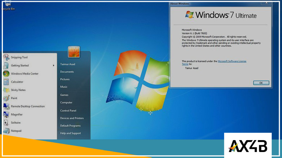Open Microsoft Software License Terms link
The width and height of the screenshot is (282, 158).
point(214,62)
